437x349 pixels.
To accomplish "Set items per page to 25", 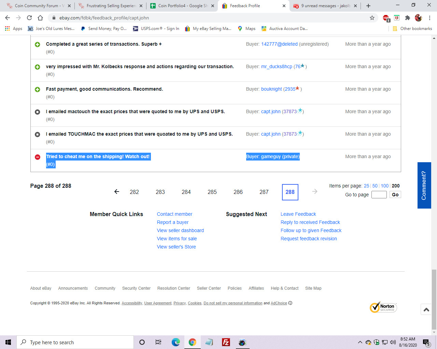I will (366, 186).
